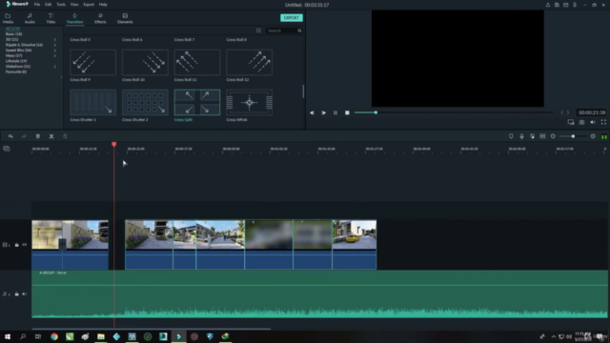The image size is (610, 343).
Task: Expand the Ripple & Dissolve category
Action: [x=55, y=45]
